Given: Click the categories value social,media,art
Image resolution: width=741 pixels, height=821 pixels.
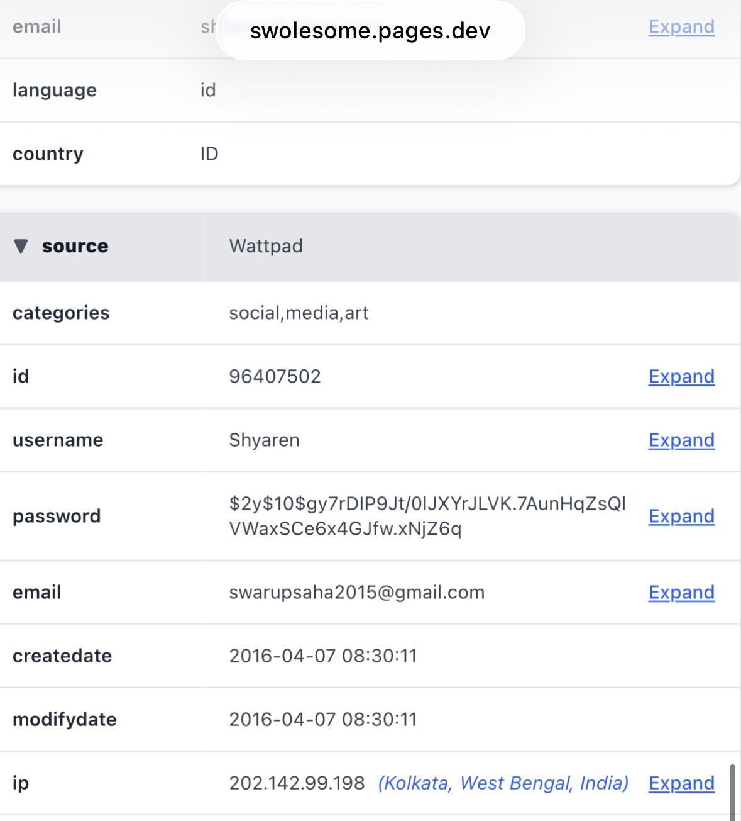Looking at the screenshot, I should tap(299, 313).
